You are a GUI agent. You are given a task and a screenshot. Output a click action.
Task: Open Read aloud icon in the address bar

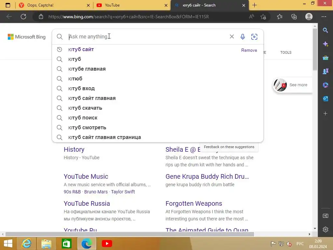point(251,17)
